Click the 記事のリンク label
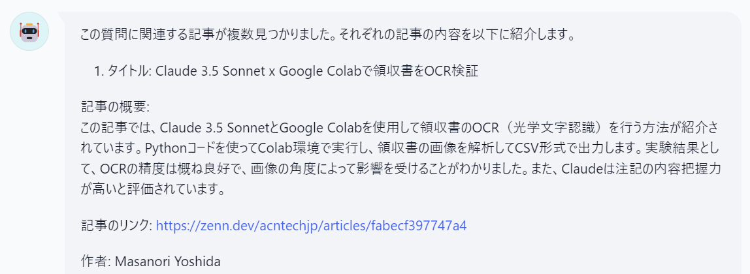750x274 pixels. point(116,225)
